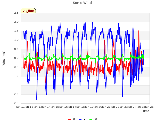The width and height of the screenshot is (165, 124).
Task: Click the 0.0 y-axis value
Action: click(x=16, y=58)
